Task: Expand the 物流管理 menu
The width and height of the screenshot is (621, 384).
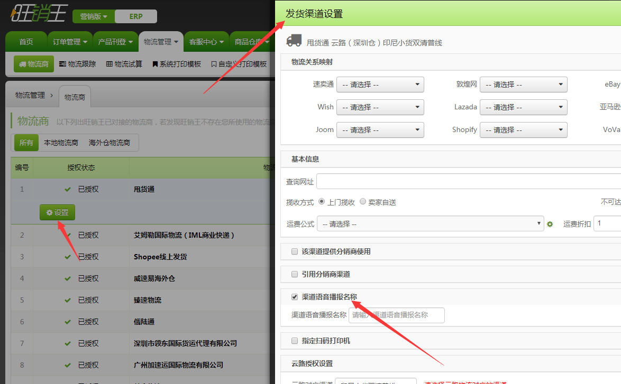Action: tap(161, 42)
